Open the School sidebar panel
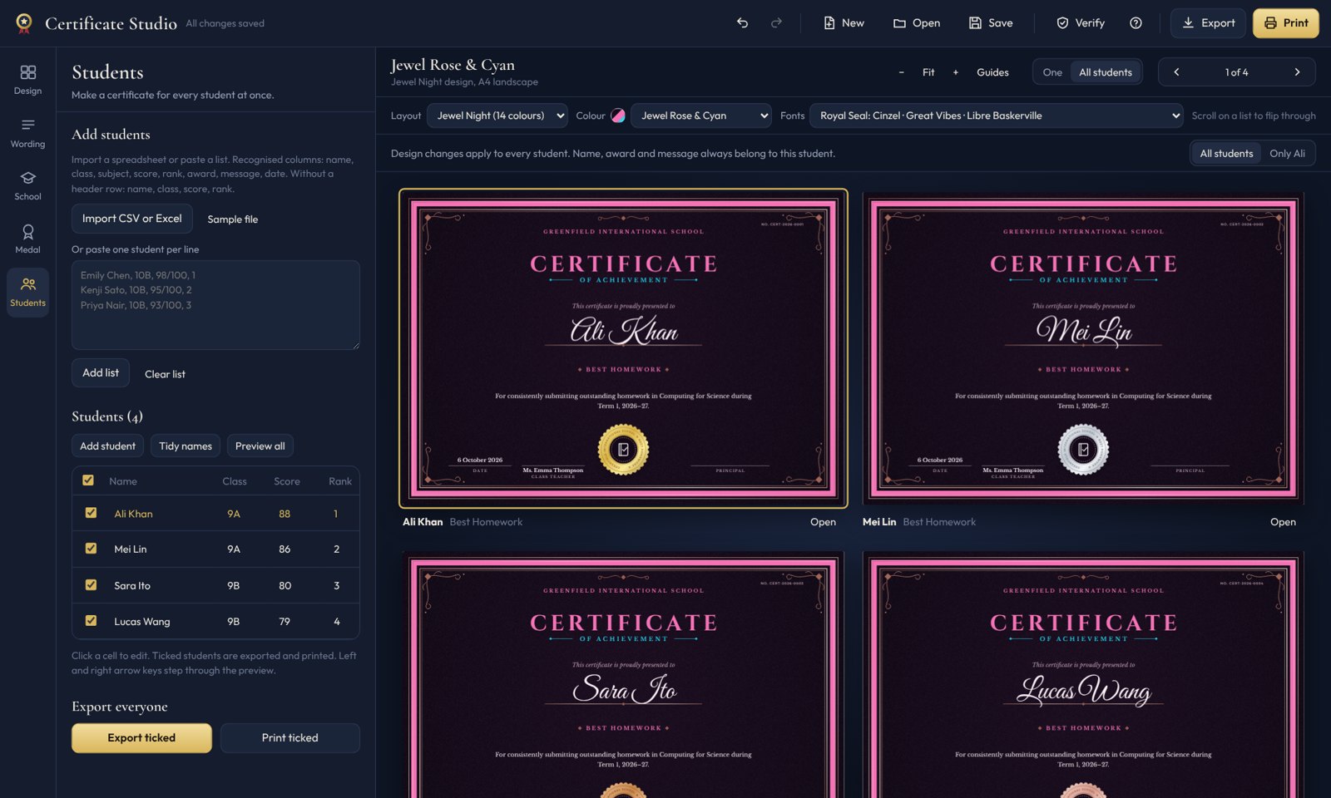 (x=27, y=185)
